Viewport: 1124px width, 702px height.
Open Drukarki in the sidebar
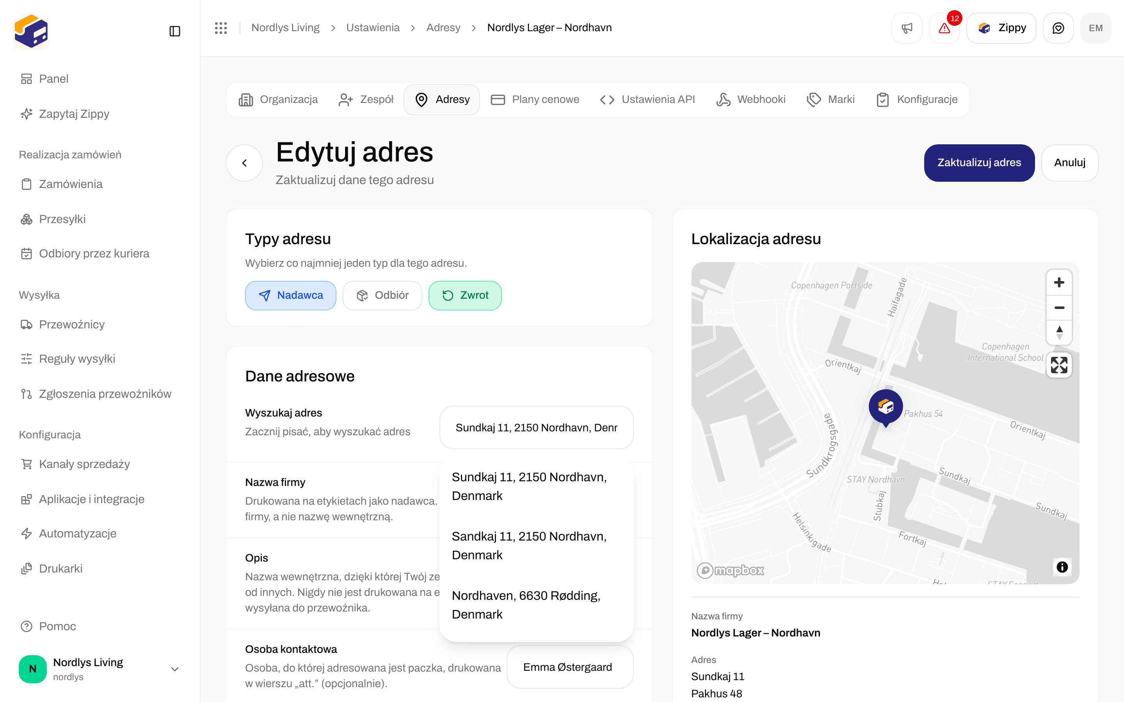(x=100, y=569)
